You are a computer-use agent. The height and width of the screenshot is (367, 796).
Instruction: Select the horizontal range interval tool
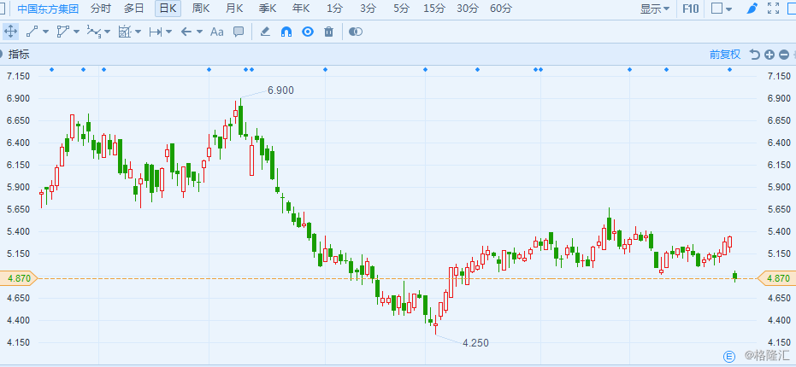tap(156, 32)
